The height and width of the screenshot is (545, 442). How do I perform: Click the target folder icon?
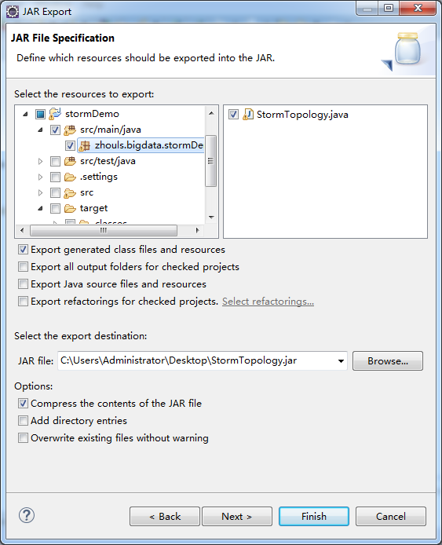pos(70,208)
